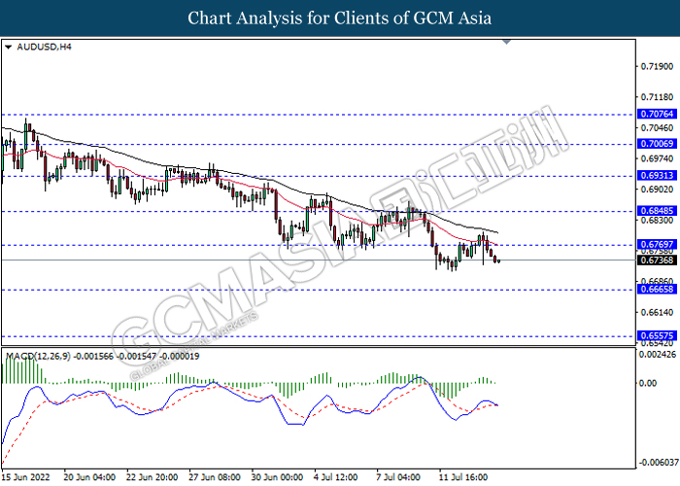Click the 0.69313 price level label
This screenshot has width=680, height=486.
click(657, 175)
